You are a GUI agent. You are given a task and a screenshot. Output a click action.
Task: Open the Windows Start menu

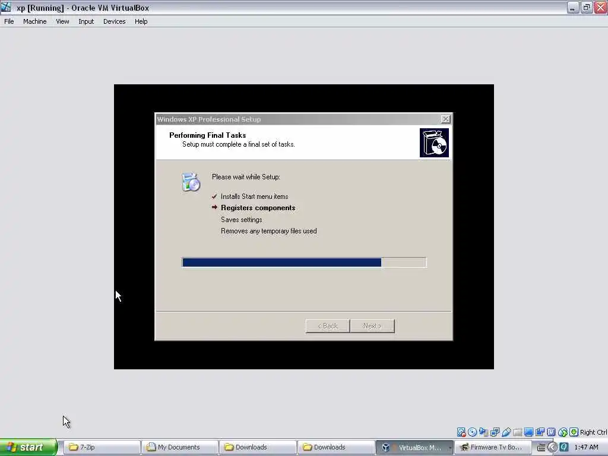tap(28, 447)
